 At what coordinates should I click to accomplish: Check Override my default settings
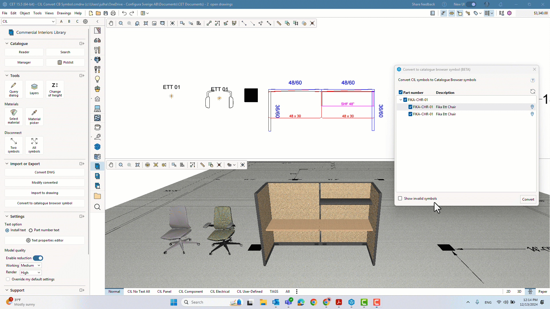pos(8,279)
